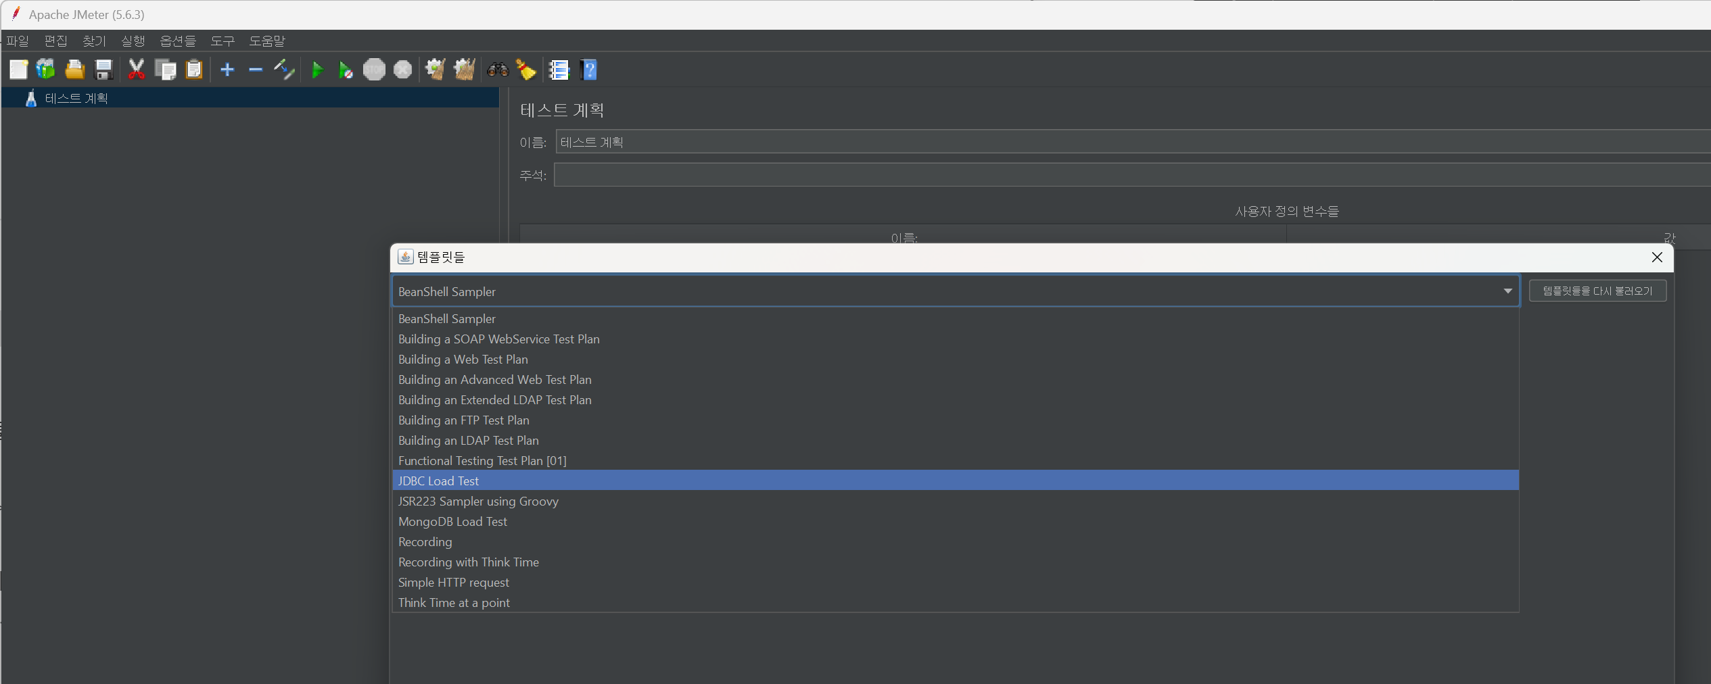Click the Save floppy disk icon
This screenshot has width=1711, height=684.
(103, 70)
